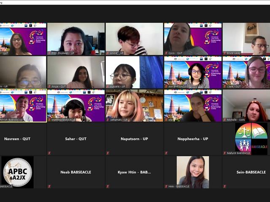Click the 'Coco - QUT' name label

[175, 53]
